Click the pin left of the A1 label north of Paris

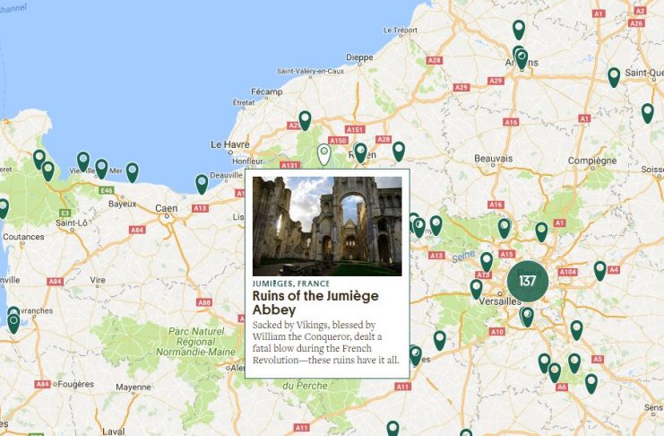(x=541, y=232)
